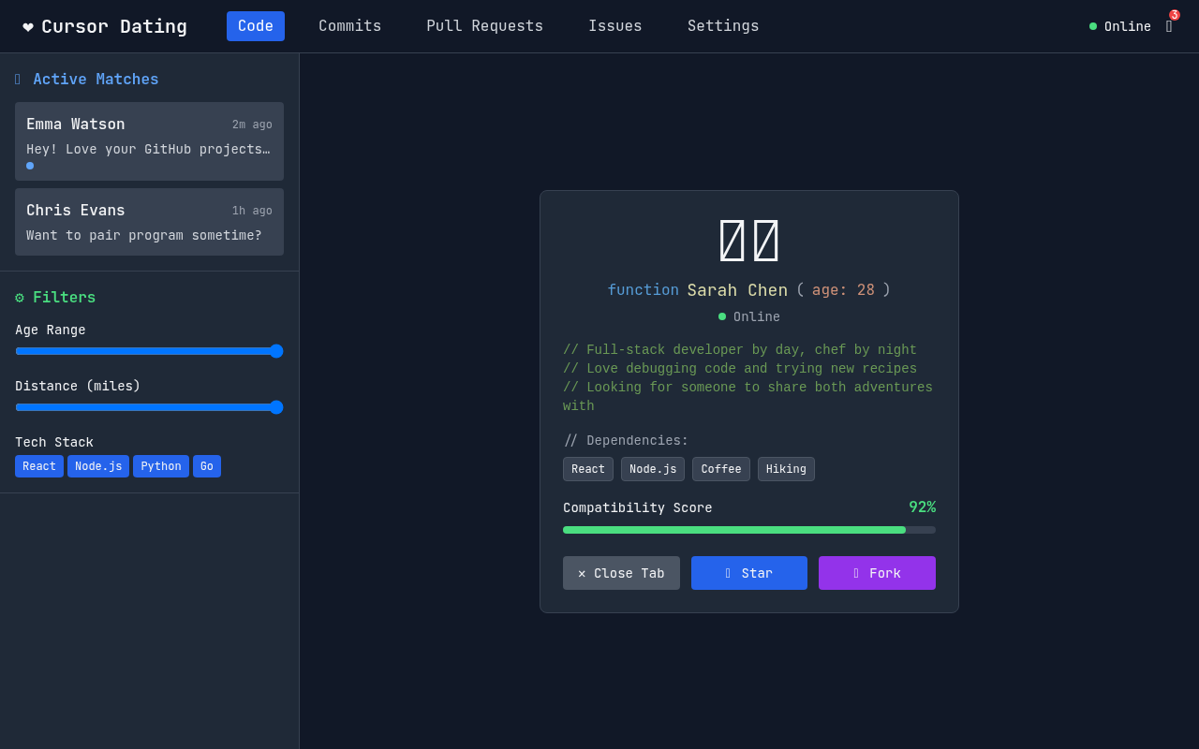Click the name Sarah Chen in card
The width and height of the screenshot is (1199, 749).
pyautogui.click(x=737, y=290)
